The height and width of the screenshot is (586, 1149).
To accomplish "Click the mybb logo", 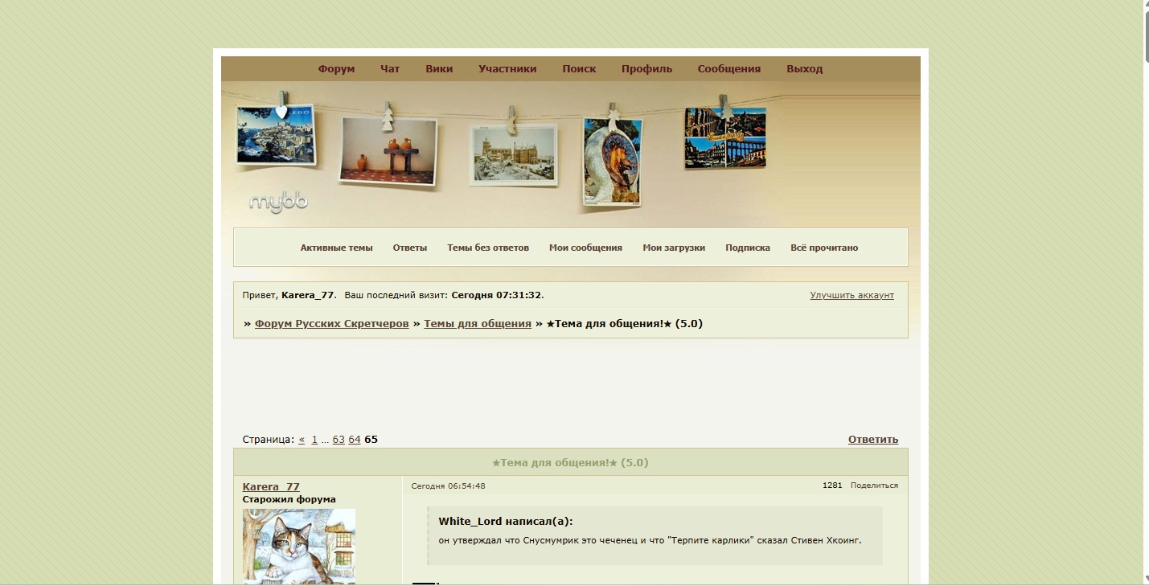I will (278, 201).
